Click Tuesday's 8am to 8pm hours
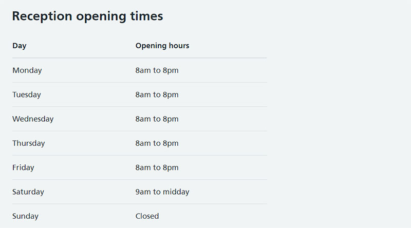Screen dimensions: 411x228 pyautogui.click(x=157, y=94)
